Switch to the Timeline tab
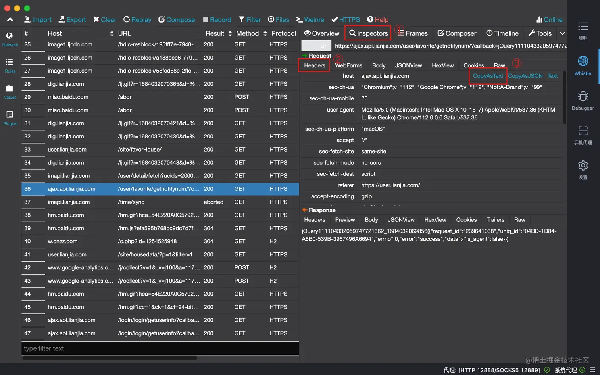The width and height of the screenshot is (600, 375). click(x=502, y=33)
